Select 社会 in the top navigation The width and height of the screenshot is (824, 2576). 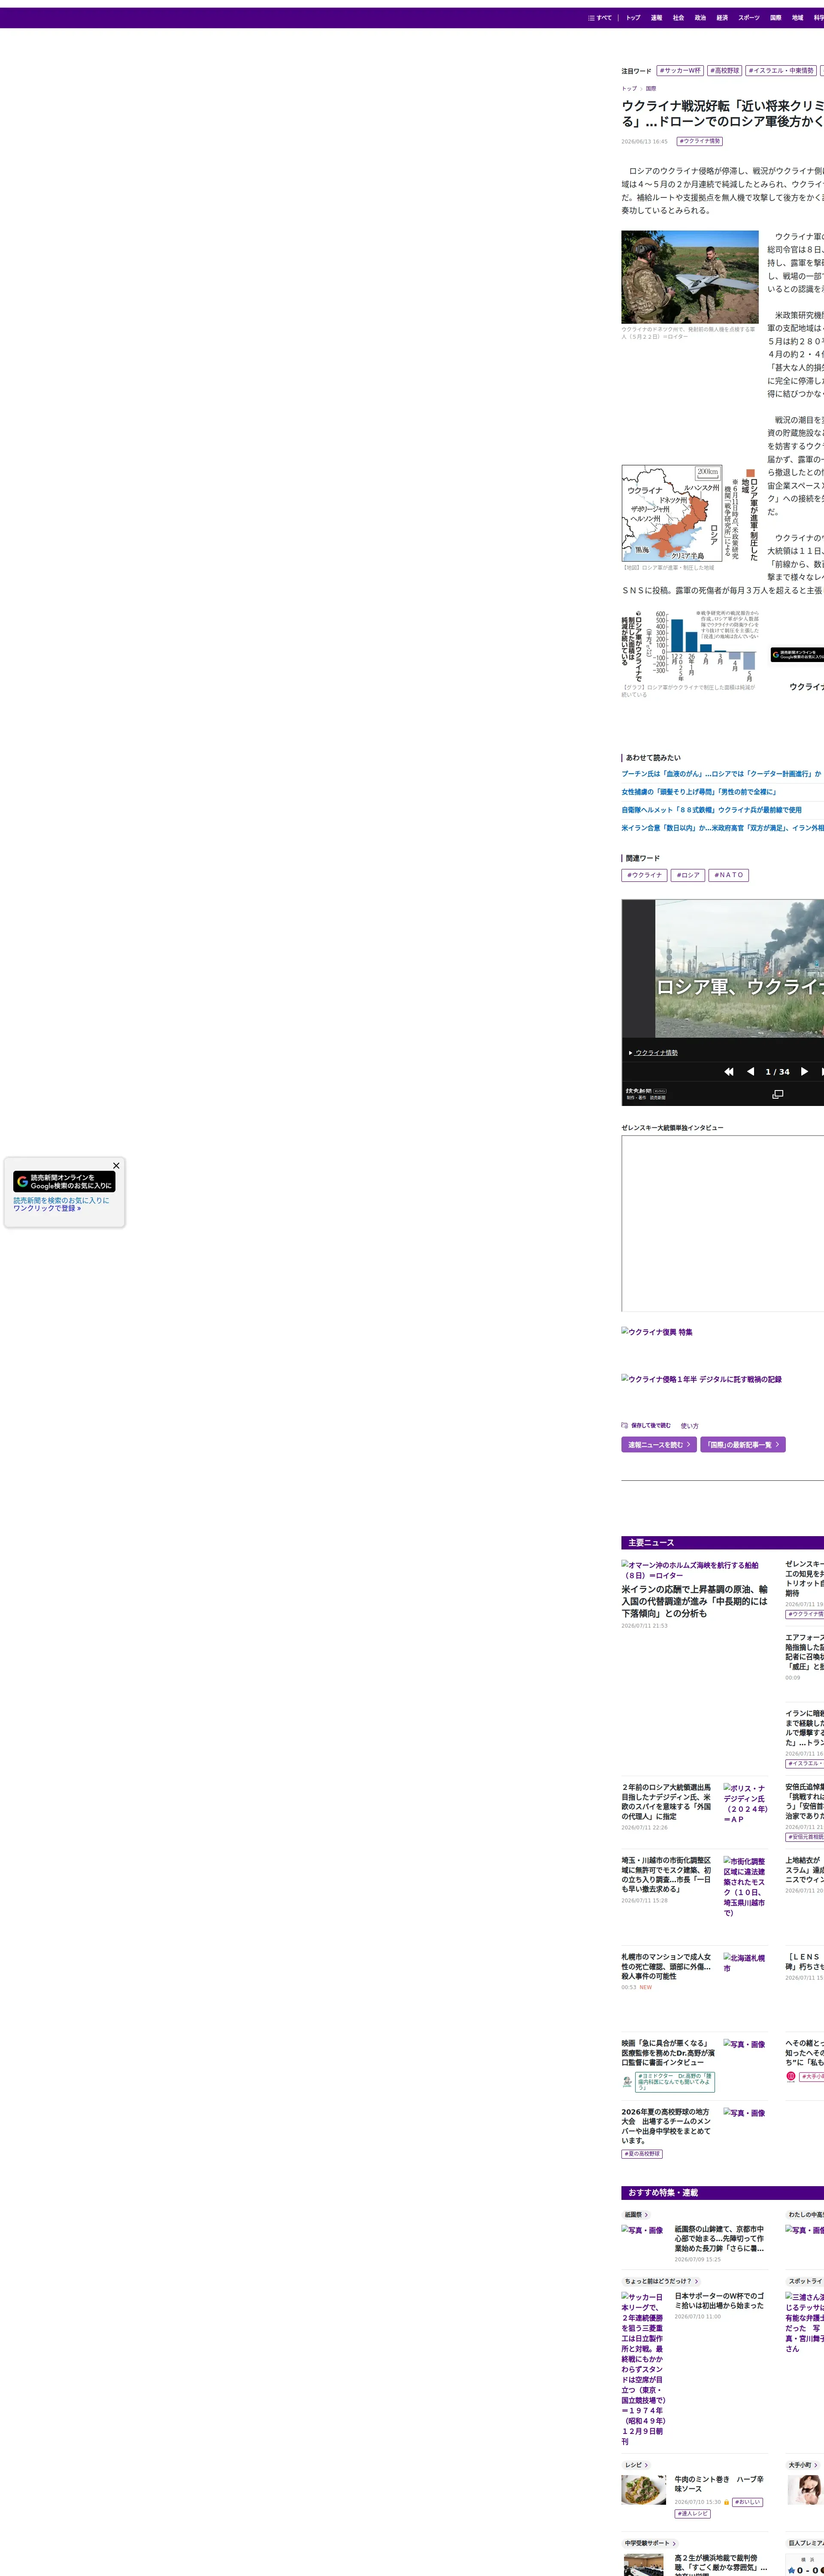coord(678,18)
